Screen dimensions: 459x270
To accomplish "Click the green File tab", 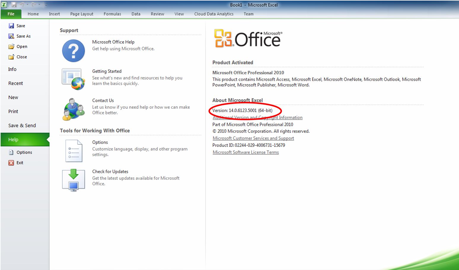I will [11, 14].
